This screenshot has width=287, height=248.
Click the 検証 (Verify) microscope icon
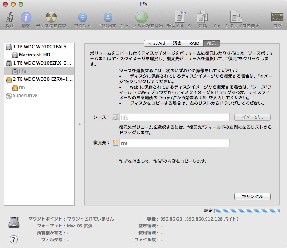10,17
